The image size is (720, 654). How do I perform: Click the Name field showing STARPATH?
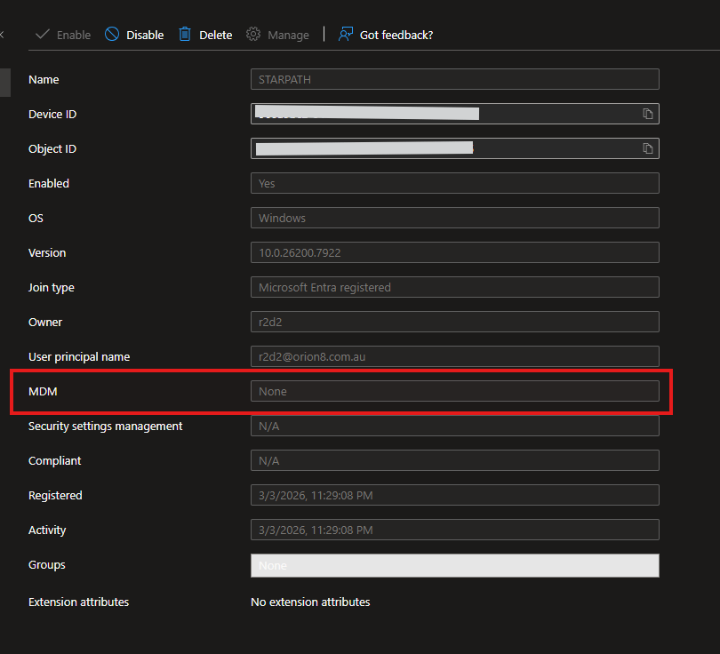tap(454, 79)
